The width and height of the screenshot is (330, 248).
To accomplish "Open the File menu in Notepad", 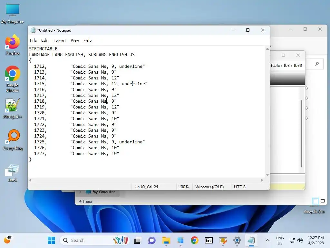I will 33,40.
